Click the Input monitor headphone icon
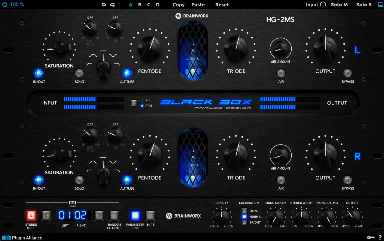384x241 pixels. click(323, 5)
